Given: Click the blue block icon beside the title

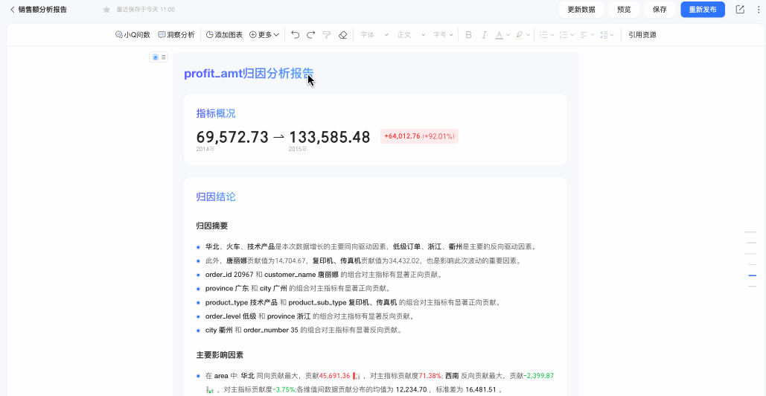Looking at the screenshot, I should 156,57.
